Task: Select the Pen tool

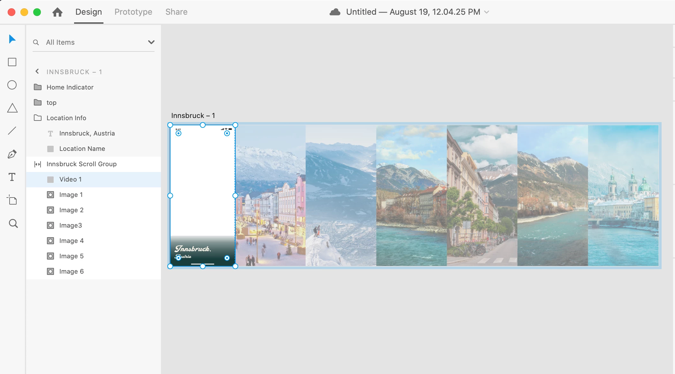Action: coord(12,154)
